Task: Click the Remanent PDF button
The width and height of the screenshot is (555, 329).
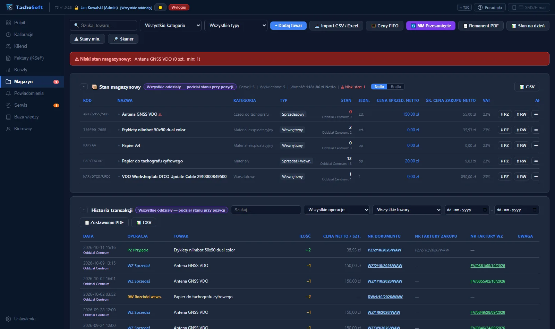Action: (x=481, y=26)
